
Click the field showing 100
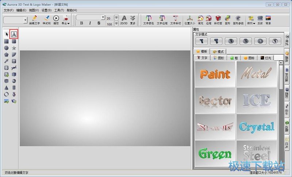click(x=110, y=24)
